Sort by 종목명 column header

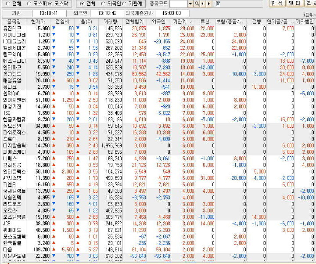[14, 22]
